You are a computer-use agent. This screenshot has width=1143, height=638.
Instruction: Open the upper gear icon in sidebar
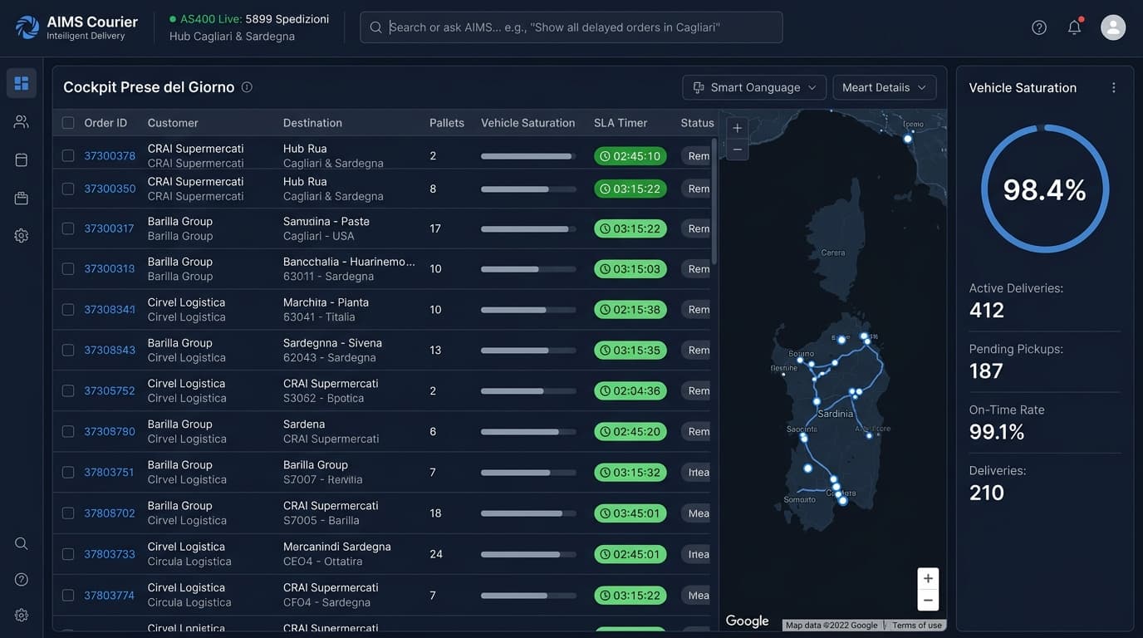[x=22, y=236]
